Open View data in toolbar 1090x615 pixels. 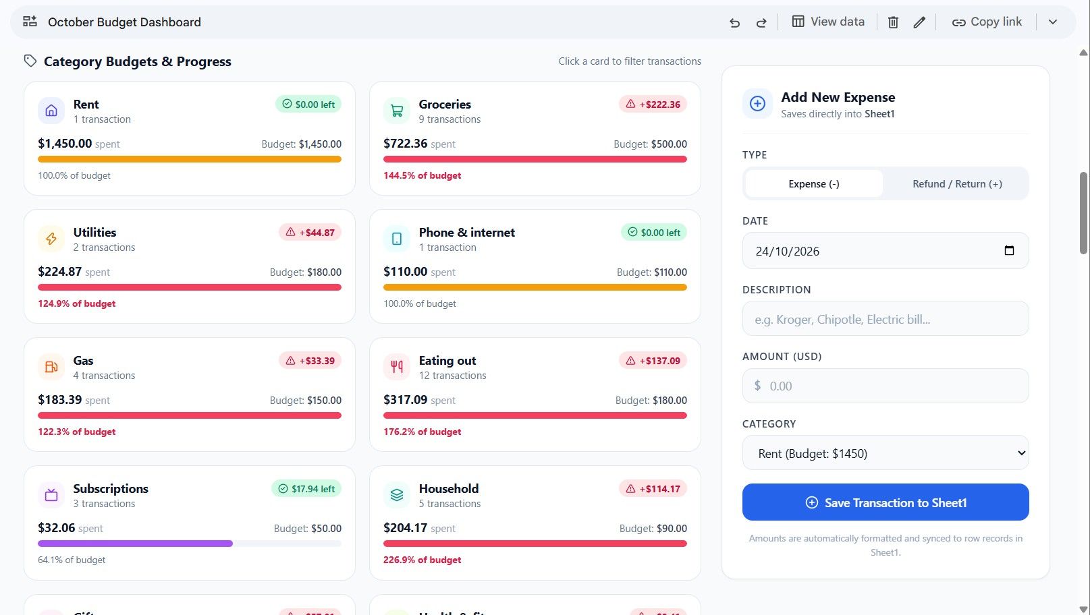[828, 22]
